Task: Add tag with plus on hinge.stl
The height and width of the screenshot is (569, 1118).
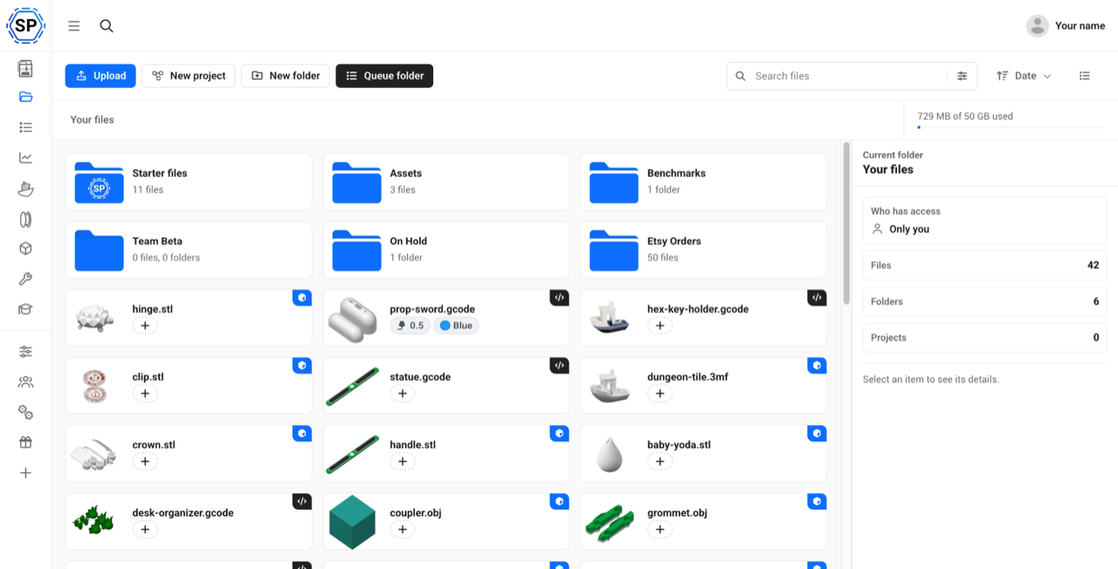Action: pyautogui.click(x=145, y=326)
